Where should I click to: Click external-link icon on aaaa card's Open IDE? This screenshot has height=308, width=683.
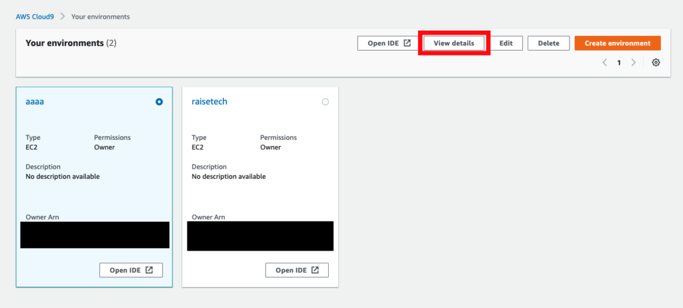click(x=149, y=270)
